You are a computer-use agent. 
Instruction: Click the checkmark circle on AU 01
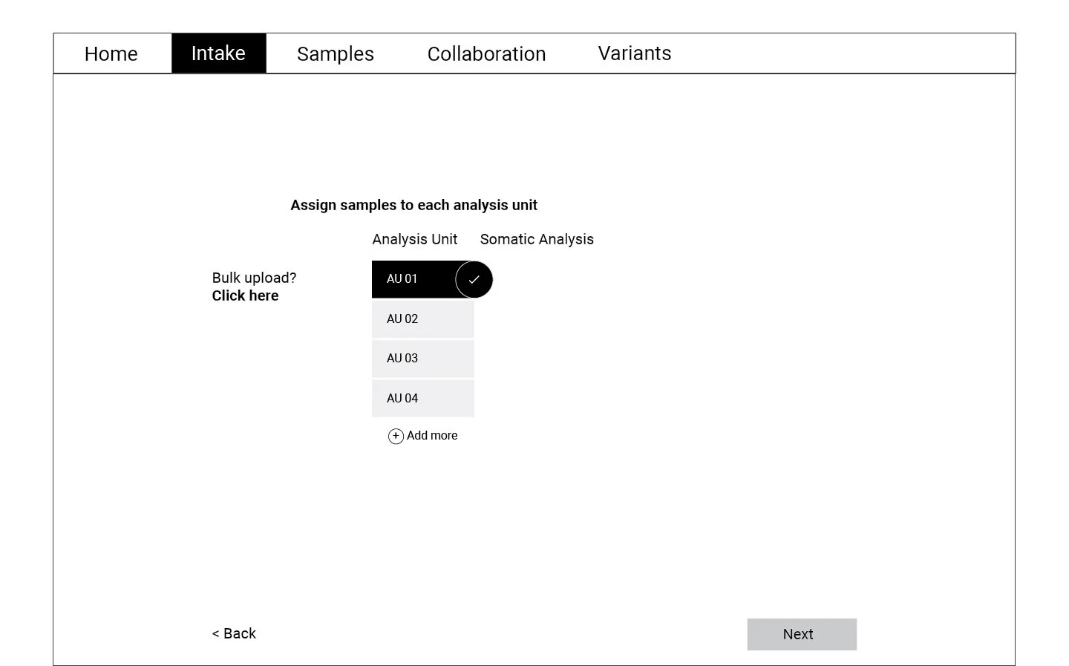474,280
